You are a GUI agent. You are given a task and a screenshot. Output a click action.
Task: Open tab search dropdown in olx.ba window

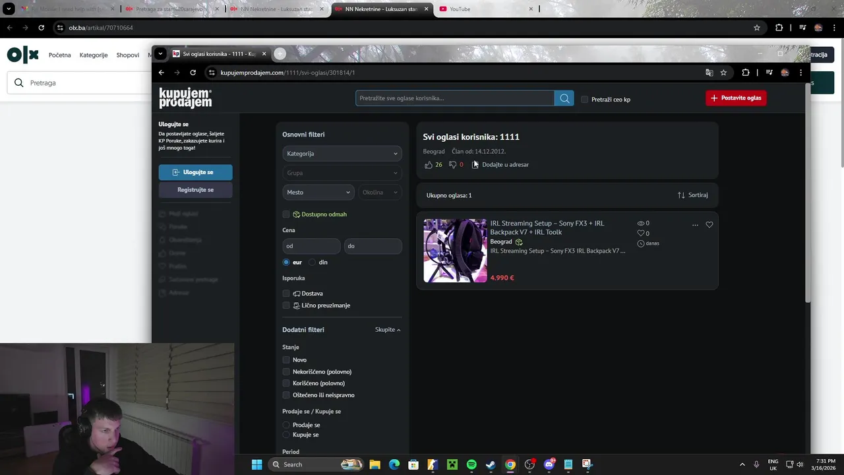[x=9, y=9]
